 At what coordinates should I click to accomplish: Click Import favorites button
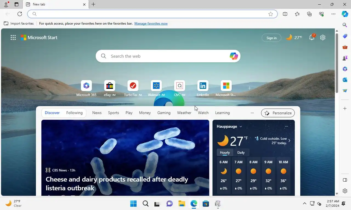click(19, 24)
